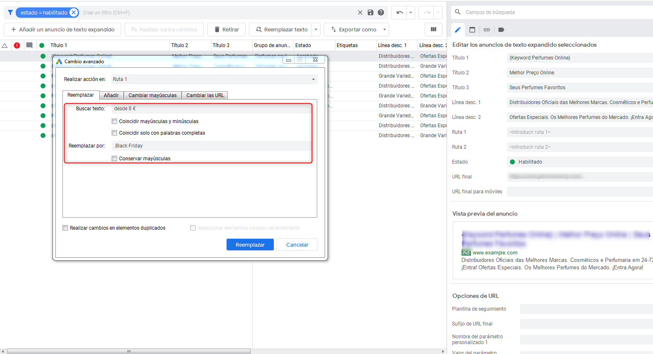The height and width of the screenshot is (354, 653).
Task: Undo the last change
Action: (x=399, y=12)
